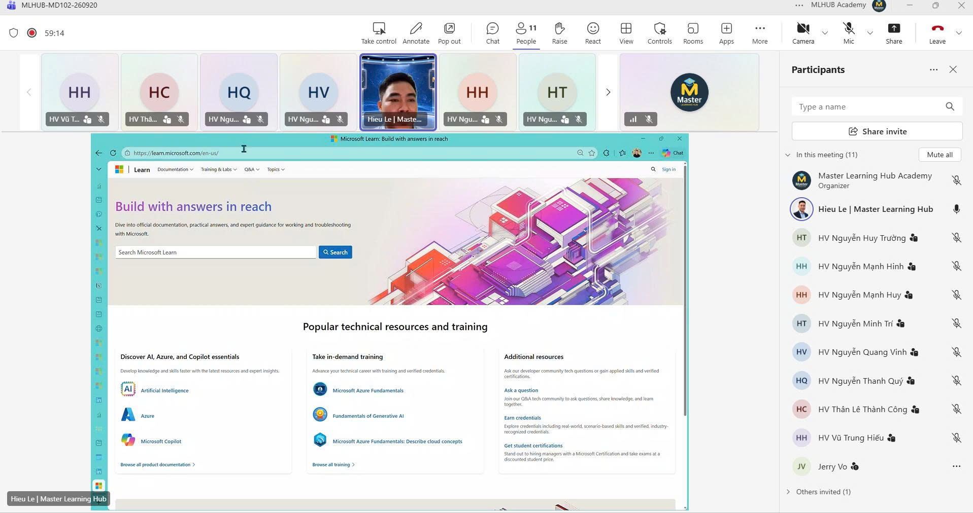Click the Type a name search field
The image size is (973, 513).
pyautogui.click(x=867, y=106)
